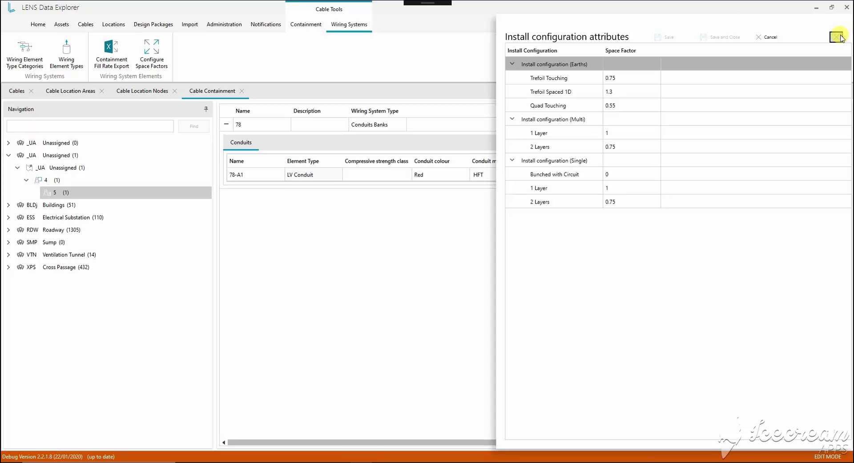Image resolution: width=854 pixels, height=463 pixels.
Task: Click the Buildings category icon
Action: (20, 205)
